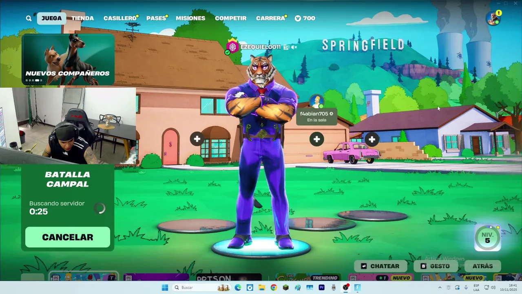This screenshot has width=522, height=294.
Task: Click the GESTO emote button
Action: pos(435,266)
